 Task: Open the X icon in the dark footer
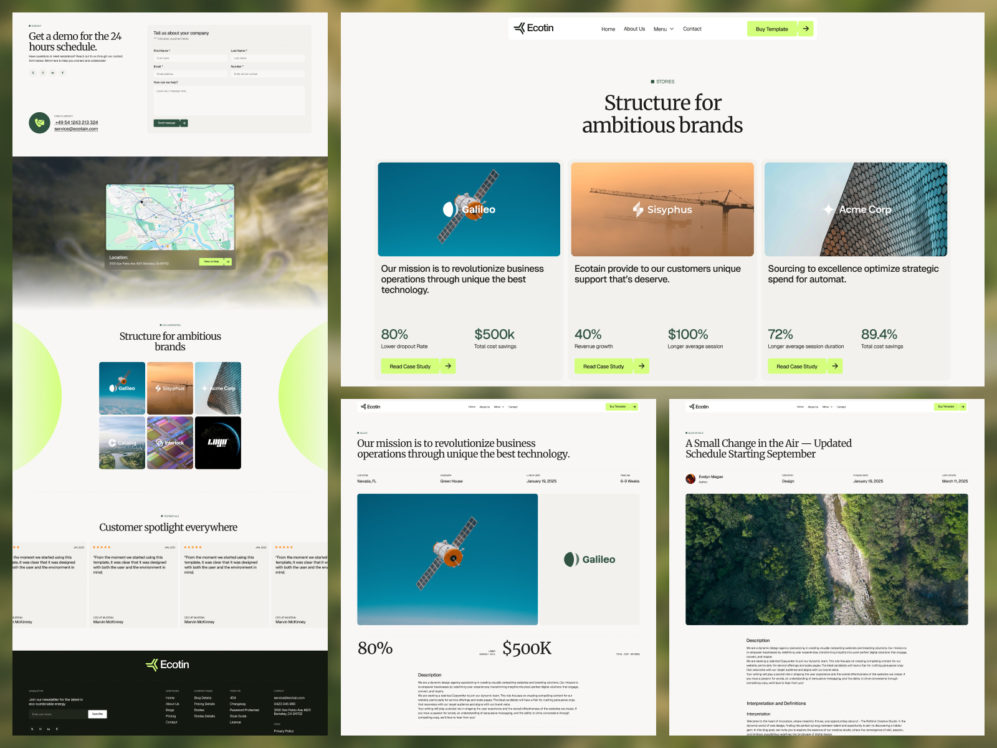point(32,729)
